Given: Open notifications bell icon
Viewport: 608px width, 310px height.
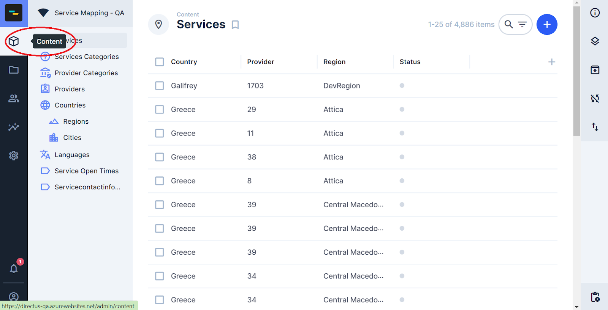Looking at the screenshot, I should click(14, 269).
